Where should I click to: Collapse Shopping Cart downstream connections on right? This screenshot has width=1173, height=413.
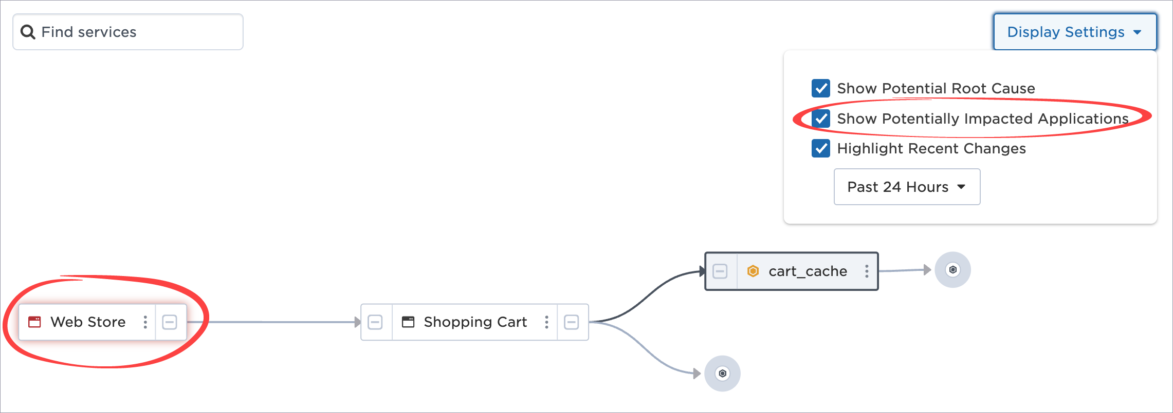tap(572, 322)
